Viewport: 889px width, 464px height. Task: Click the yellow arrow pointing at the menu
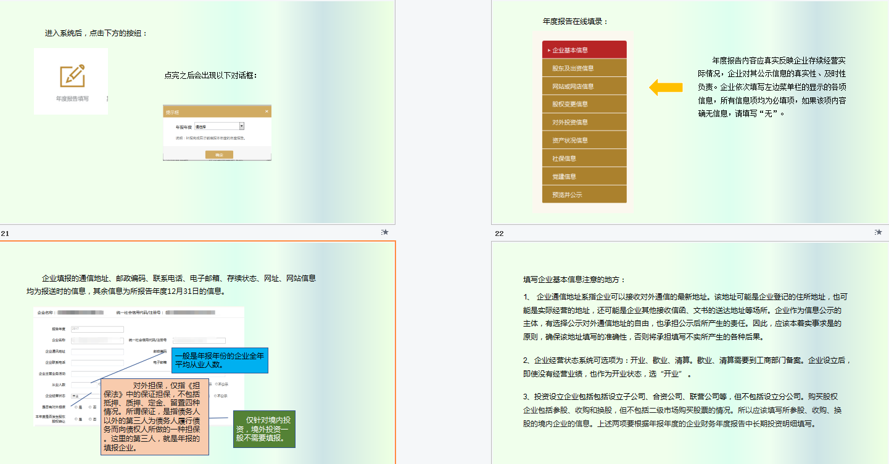[666, 88]
